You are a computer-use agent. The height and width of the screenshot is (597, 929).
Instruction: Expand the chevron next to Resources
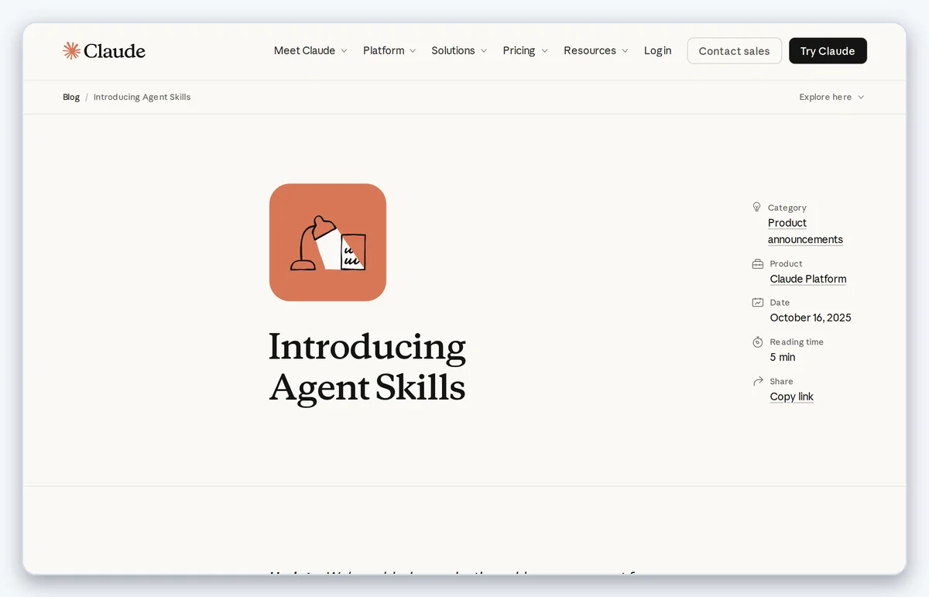(x=625, y=51)
